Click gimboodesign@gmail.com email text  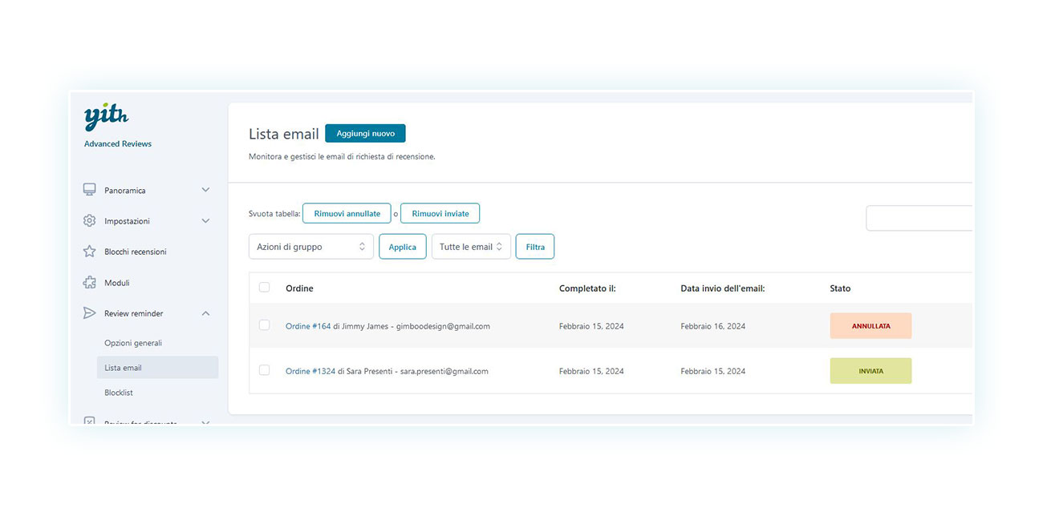pos(443,326)
